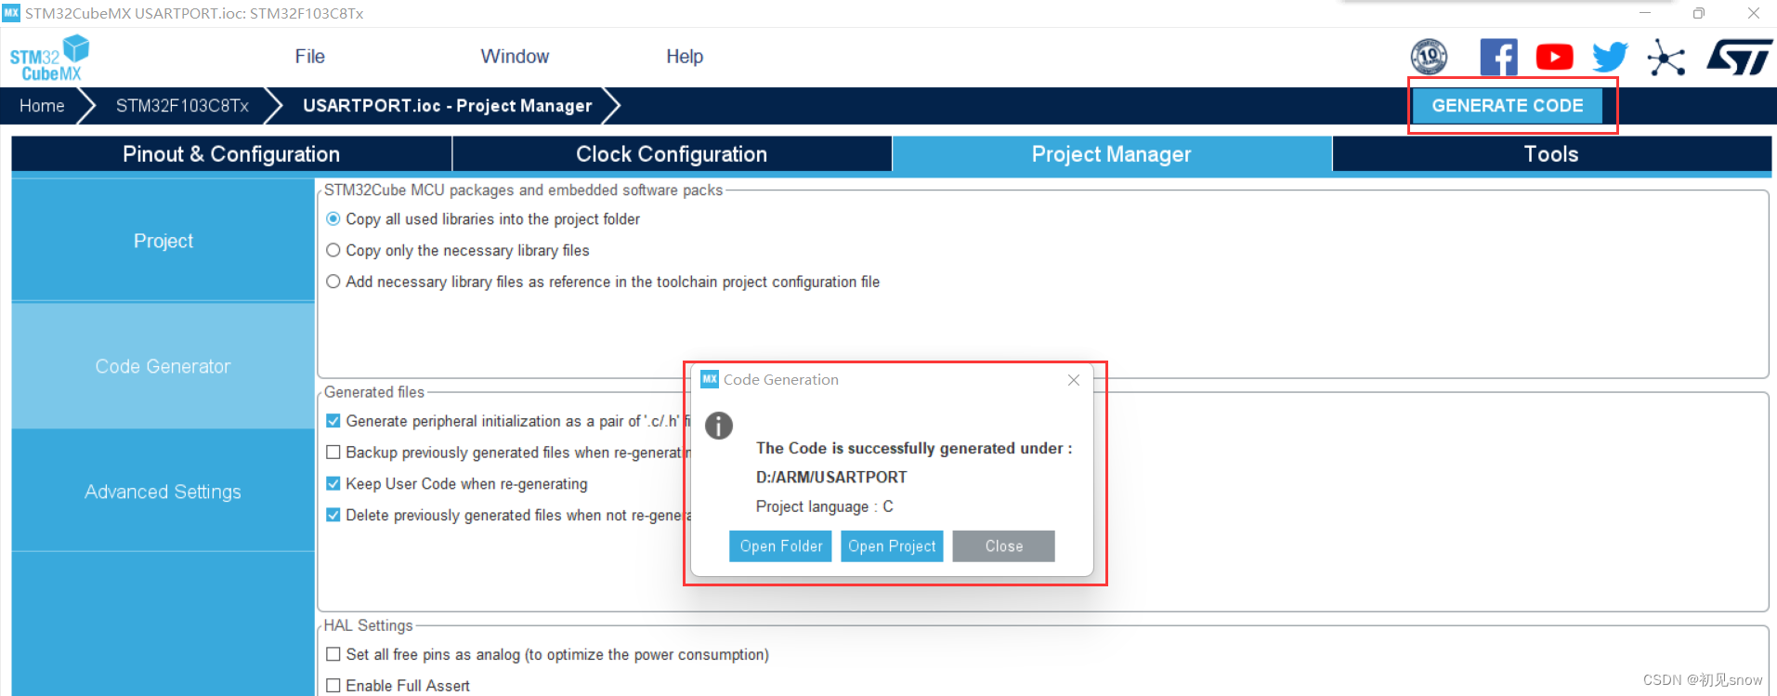Switch to the Tools tab
This screenshot has height=696, width=1777.
[1551, 154]
